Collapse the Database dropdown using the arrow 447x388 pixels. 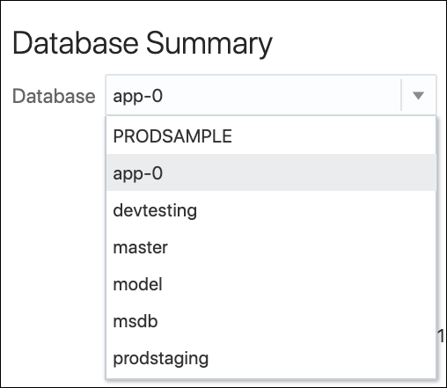418,96
